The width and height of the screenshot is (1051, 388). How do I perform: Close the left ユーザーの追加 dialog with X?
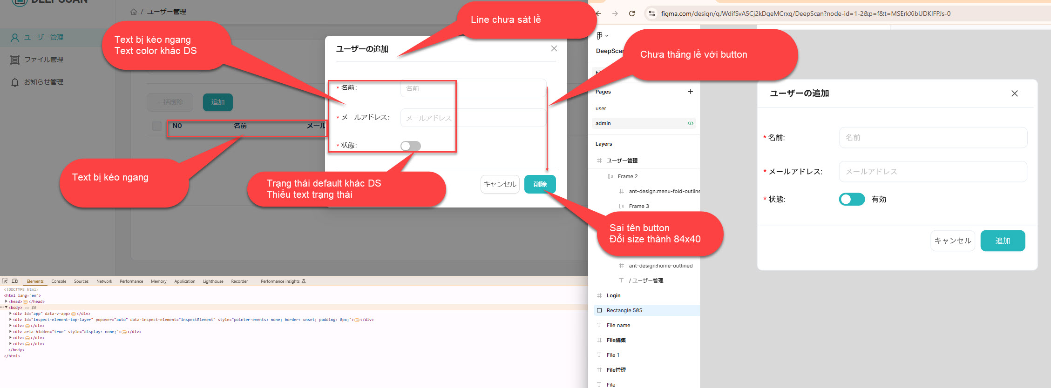coord(554,48)
